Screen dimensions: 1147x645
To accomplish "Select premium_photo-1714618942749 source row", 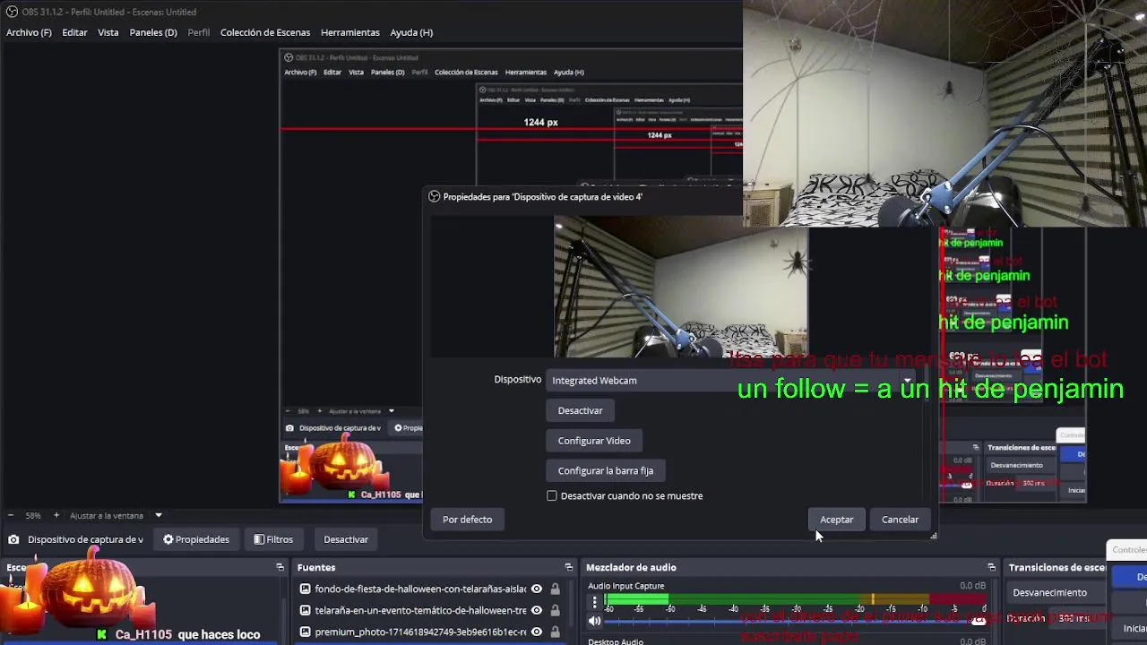I will point(430,632).
